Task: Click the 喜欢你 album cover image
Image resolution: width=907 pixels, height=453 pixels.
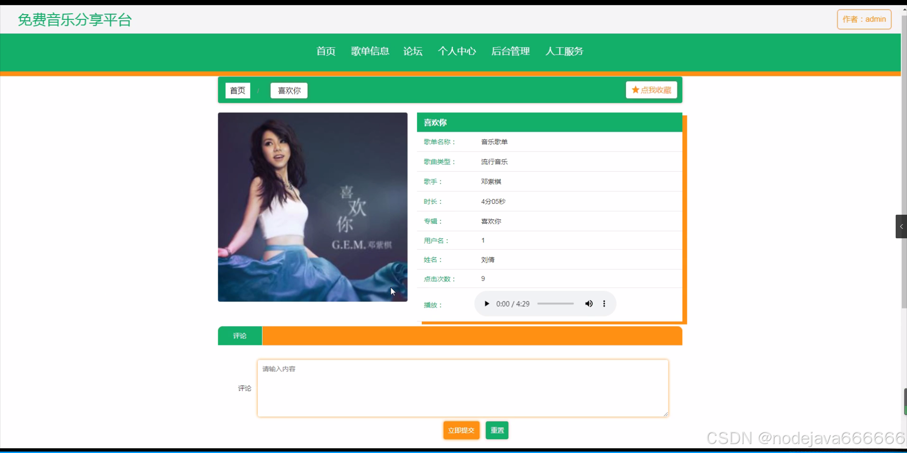Action: tap(313, 207)
